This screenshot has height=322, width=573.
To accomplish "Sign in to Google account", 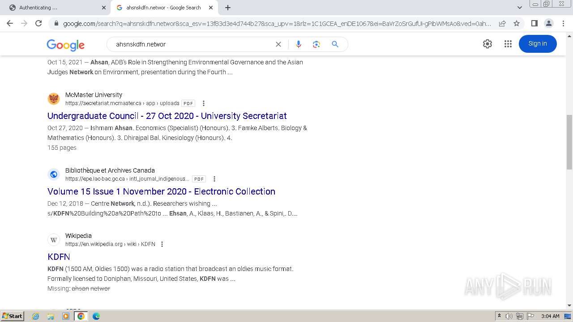I will click(x=538, y=44).
